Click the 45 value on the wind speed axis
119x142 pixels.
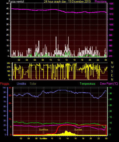click(x=7, y=9)
